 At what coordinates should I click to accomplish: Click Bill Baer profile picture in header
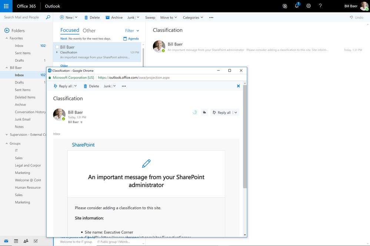pyautogui.click(x=364, y=6)
